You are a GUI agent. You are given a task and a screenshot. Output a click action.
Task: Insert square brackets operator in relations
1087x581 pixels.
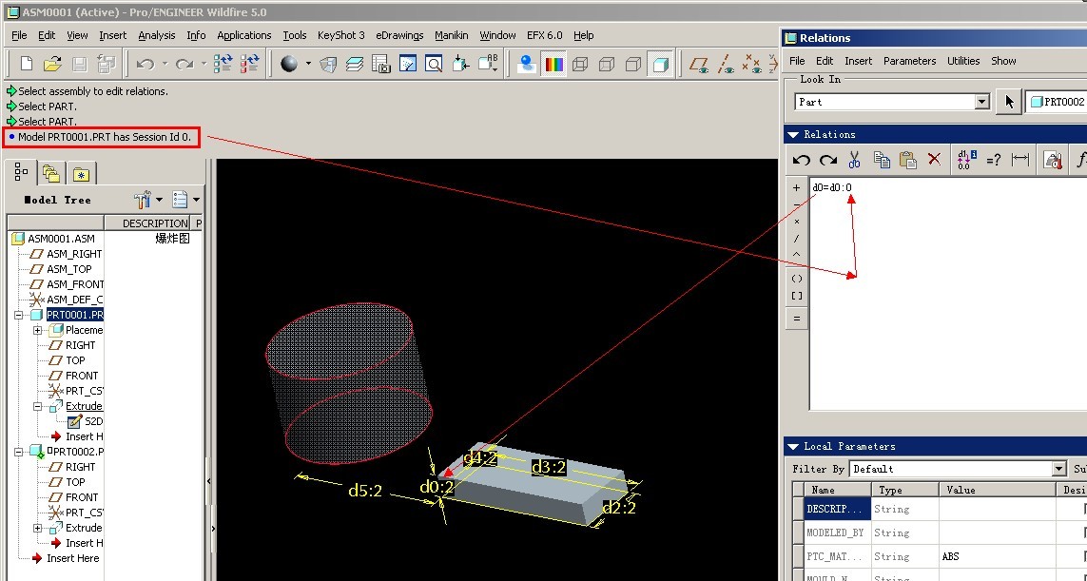(797, 296)
